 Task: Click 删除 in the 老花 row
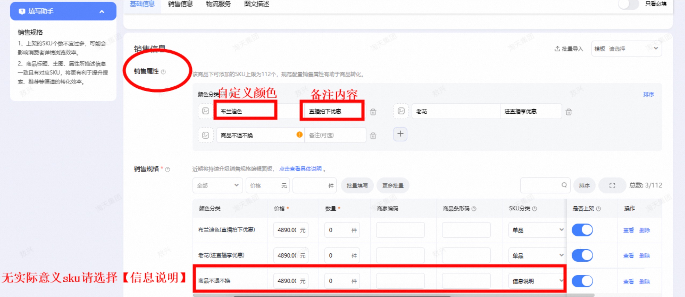644,255
